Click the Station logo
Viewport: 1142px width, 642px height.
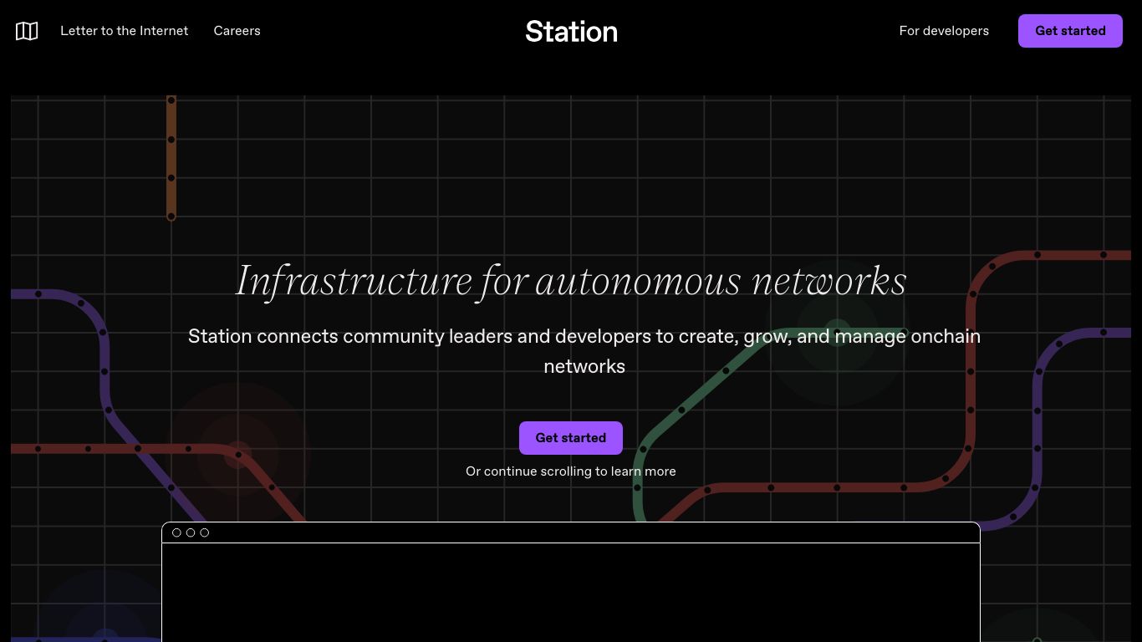click(x=571, y=32)
